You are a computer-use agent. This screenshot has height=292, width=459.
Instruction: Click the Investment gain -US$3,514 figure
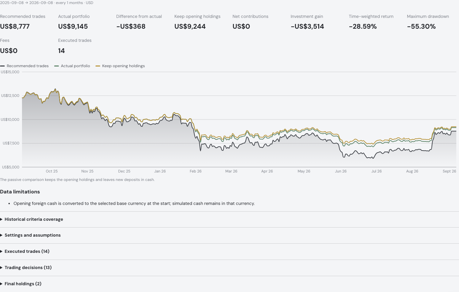click(307, 26)
